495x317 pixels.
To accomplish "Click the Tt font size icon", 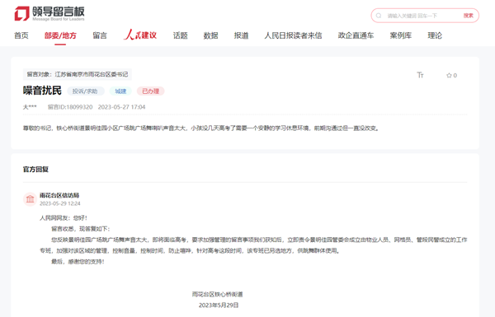I will (x=420, y=75).
